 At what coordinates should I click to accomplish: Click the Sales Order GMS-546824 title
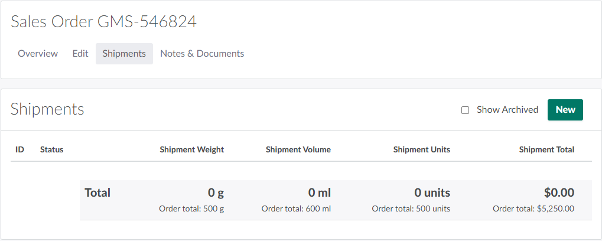click(x=103, y=22)
